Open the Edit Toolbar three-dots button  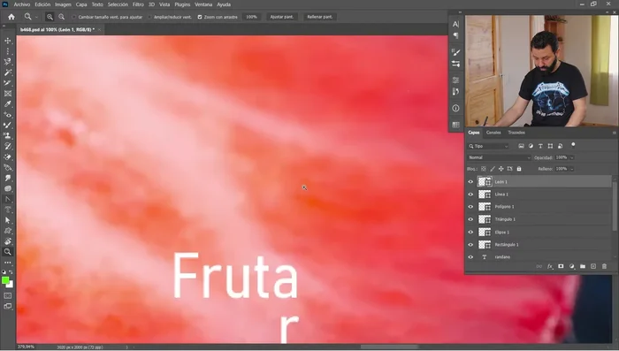point(7,263)
